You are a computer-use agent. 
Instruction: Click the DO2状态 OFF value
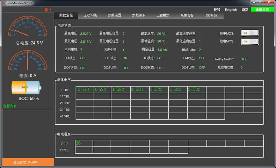click(x=125, y=68)
